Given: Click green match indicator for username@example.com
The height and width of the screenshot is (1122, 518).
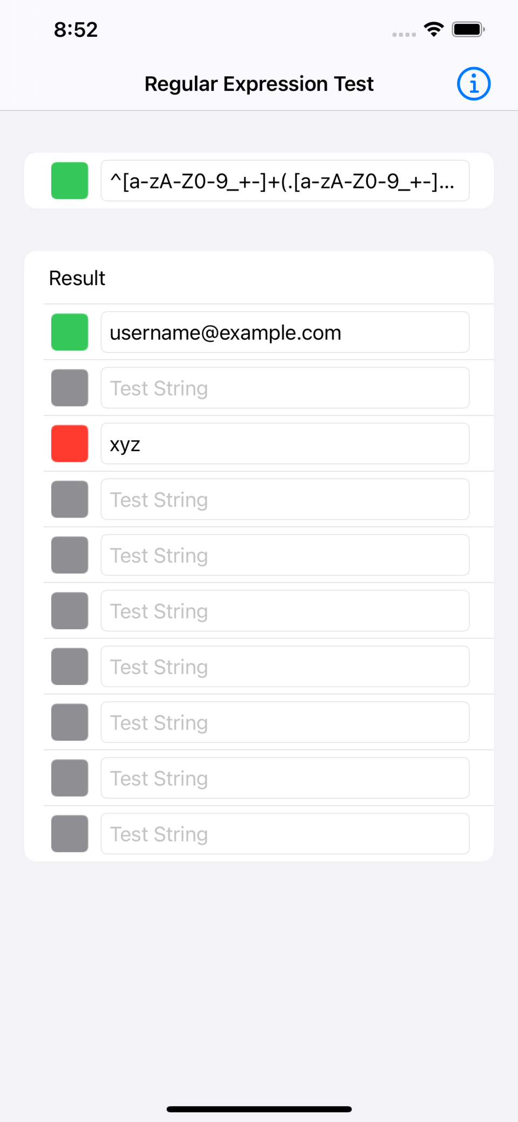Looking at the screenshot, I should [70, 332].
